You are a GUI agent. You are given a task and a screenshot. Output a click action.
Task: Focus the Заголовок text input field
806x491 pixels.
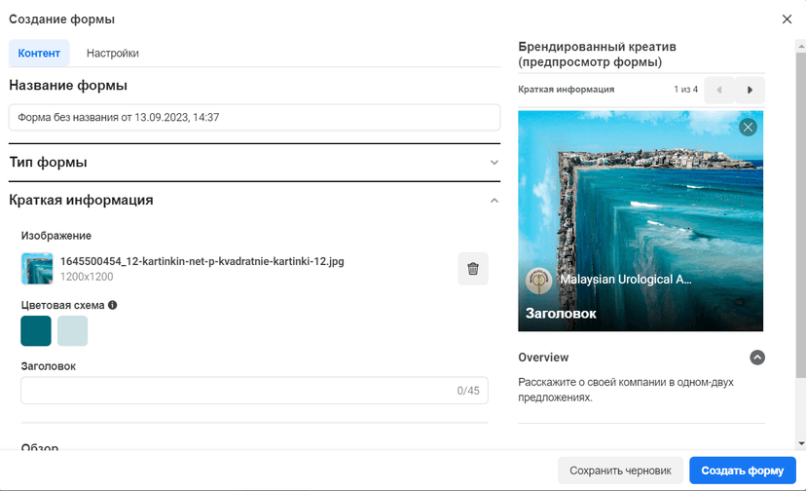(x=254, y=391)
